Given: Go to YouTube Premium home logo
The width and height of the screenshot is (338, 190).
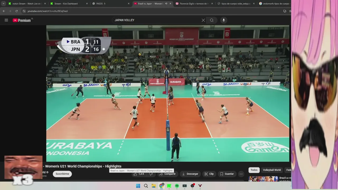Looking at the screenshot, I should point(22,20).
